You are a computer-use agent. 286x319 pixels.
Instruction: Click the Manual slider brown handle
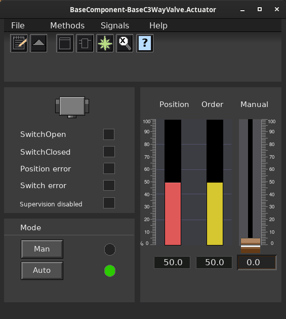click(x=251, y=245)
